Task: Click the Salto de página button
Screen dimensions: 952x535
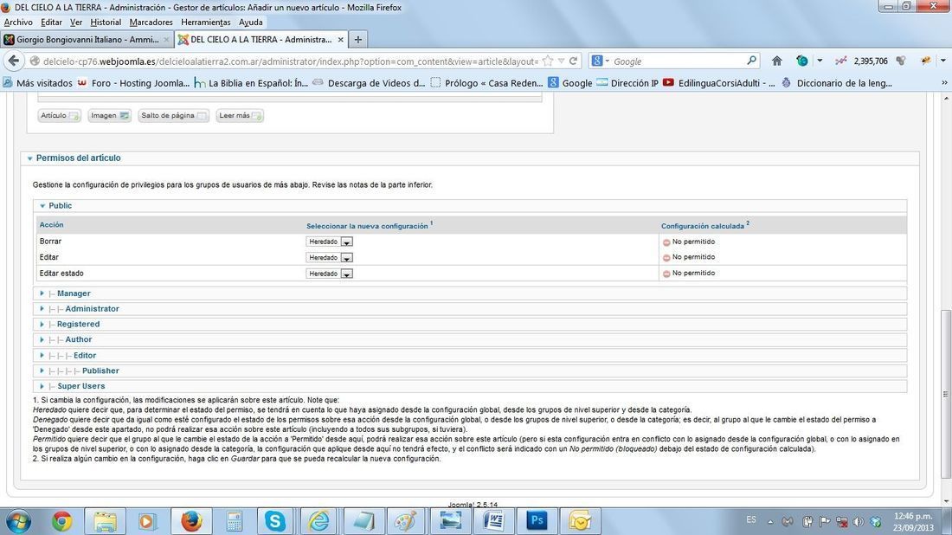Action: (174, 115)
